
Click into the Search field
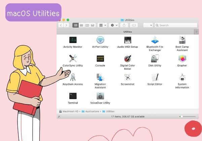(x=176, y=25)
